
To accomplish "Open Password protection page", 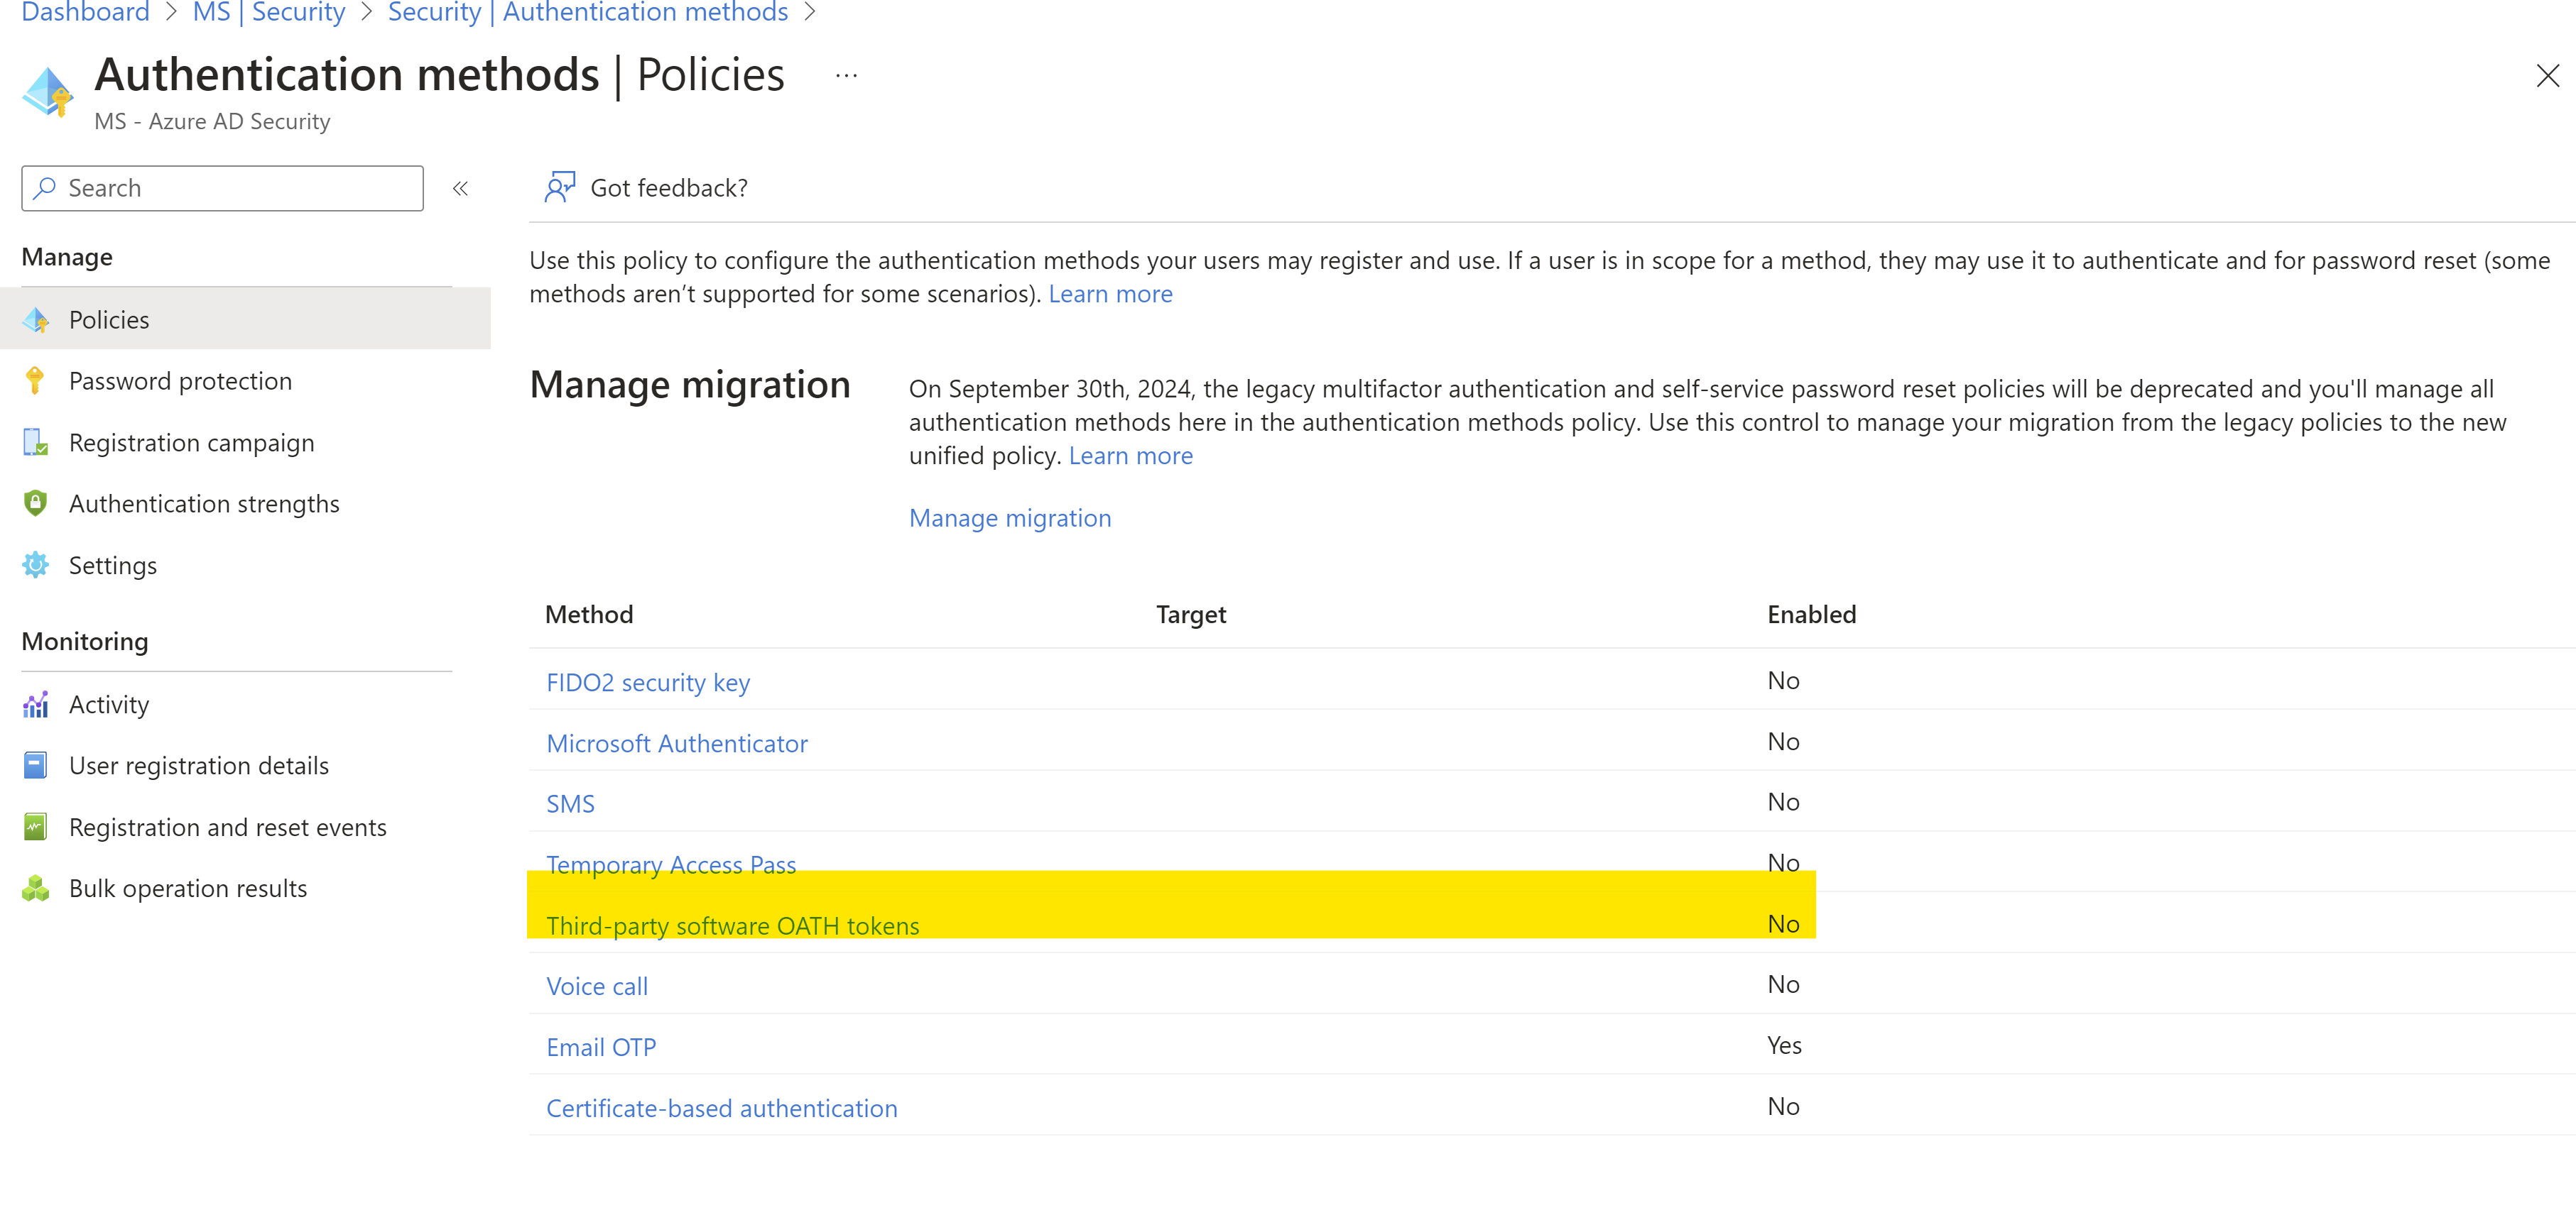I will coord(180,380).
